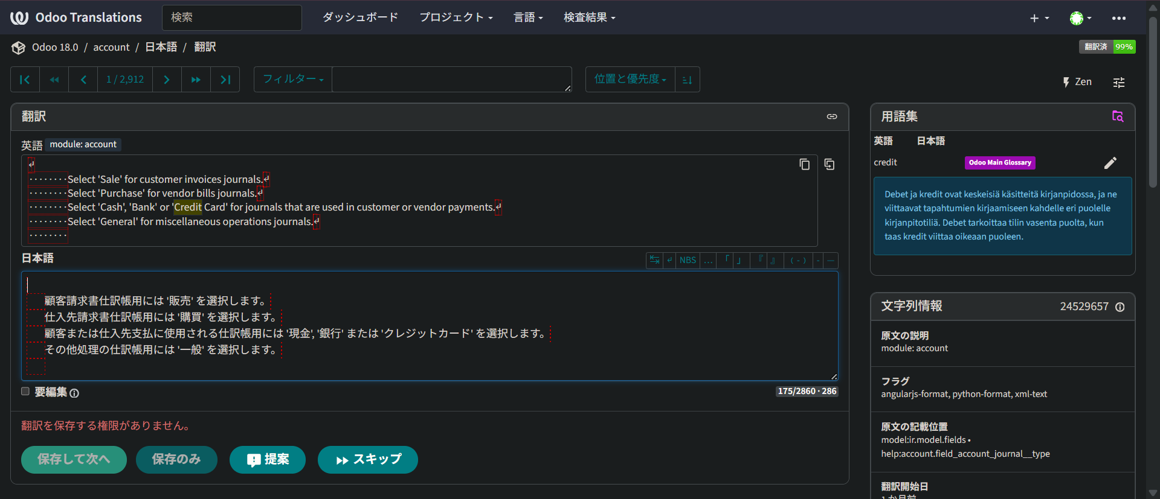Open the ダッシュボード page
1160x499 pixels.
(x=360, y=17)
